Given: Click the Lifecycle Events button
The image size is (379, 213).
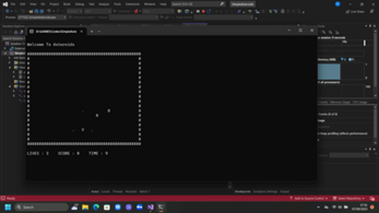Looking at the screenshot, I should 82,17.
